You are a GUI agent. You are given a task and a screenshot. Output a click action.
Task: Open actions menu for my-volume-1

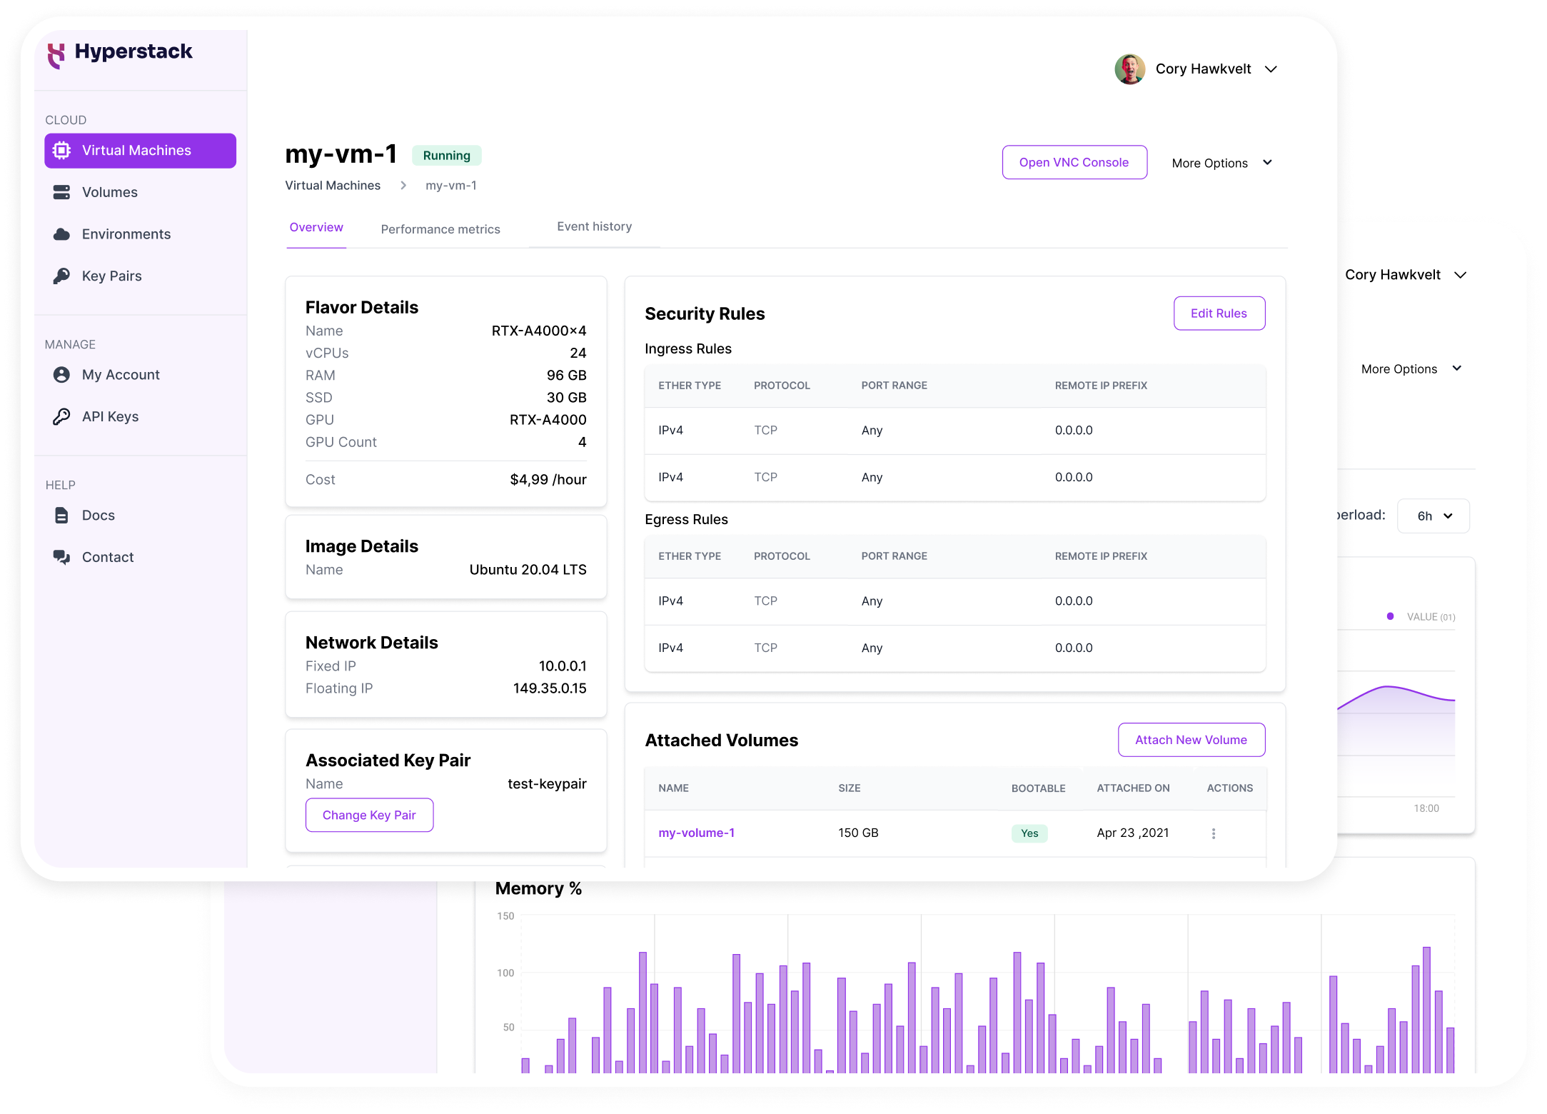[1213, 833]
